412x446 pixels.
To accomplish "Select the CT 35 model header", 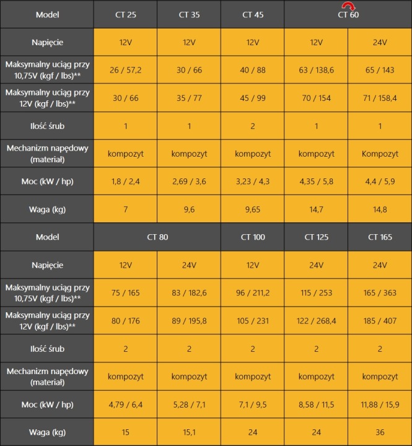I will point(189,14).
